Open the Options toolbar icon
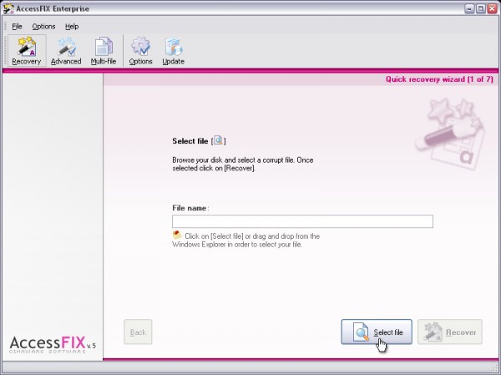The height and width of the screenshot is (375, 501). (140, 51)
